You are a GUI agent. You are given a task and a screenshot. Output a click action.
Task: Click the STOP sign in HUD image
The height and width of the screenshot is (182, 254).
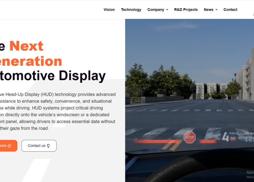click(190, 137)
